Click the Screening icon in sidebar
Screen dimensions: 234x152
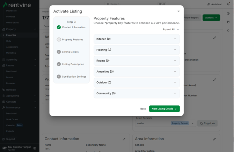point(3,59)
